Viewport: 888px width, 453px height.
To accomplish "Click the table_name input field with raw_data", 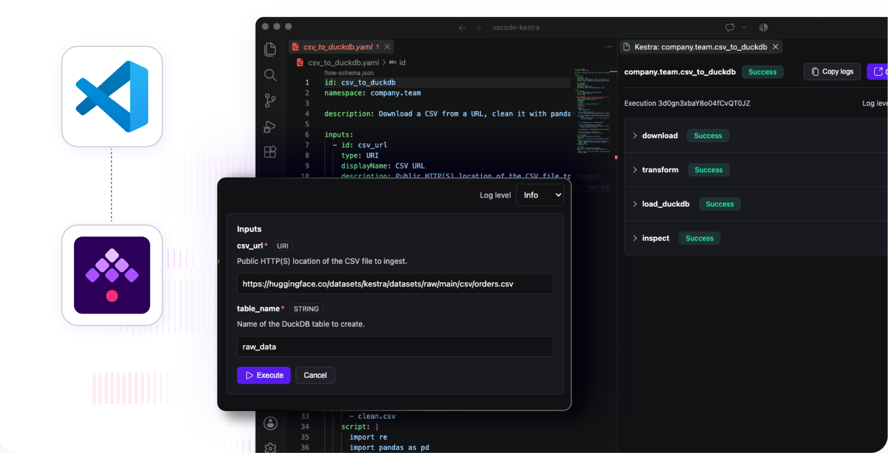I will 395,347.
